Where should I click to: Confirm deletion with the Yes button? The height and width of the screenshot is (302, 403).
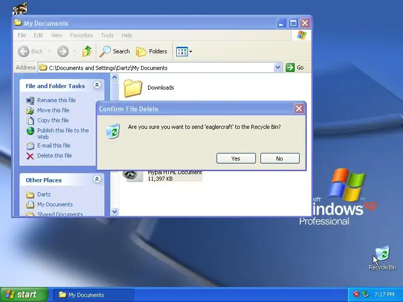[x=236, y=159]
